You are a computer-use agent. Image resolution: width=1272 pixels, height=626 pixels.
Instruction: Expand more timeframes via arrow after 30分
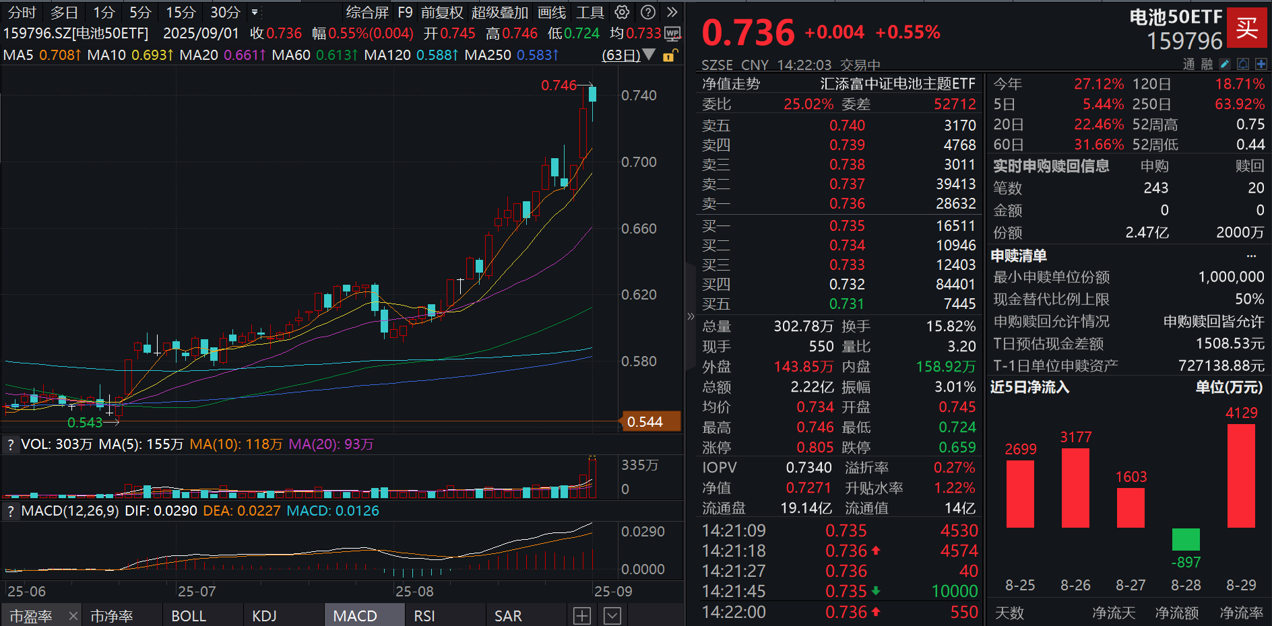[x=254, y=11]
